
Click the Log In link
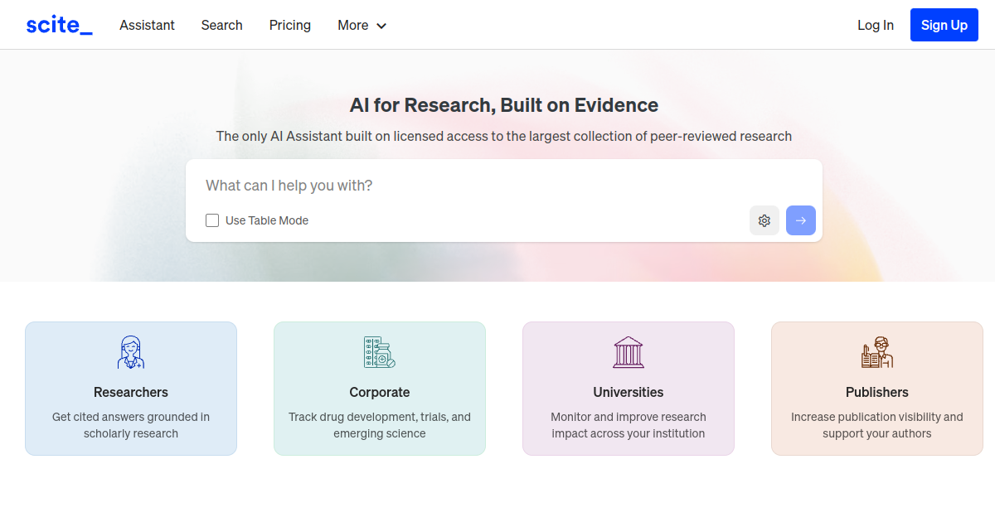[x=876, y=25]
